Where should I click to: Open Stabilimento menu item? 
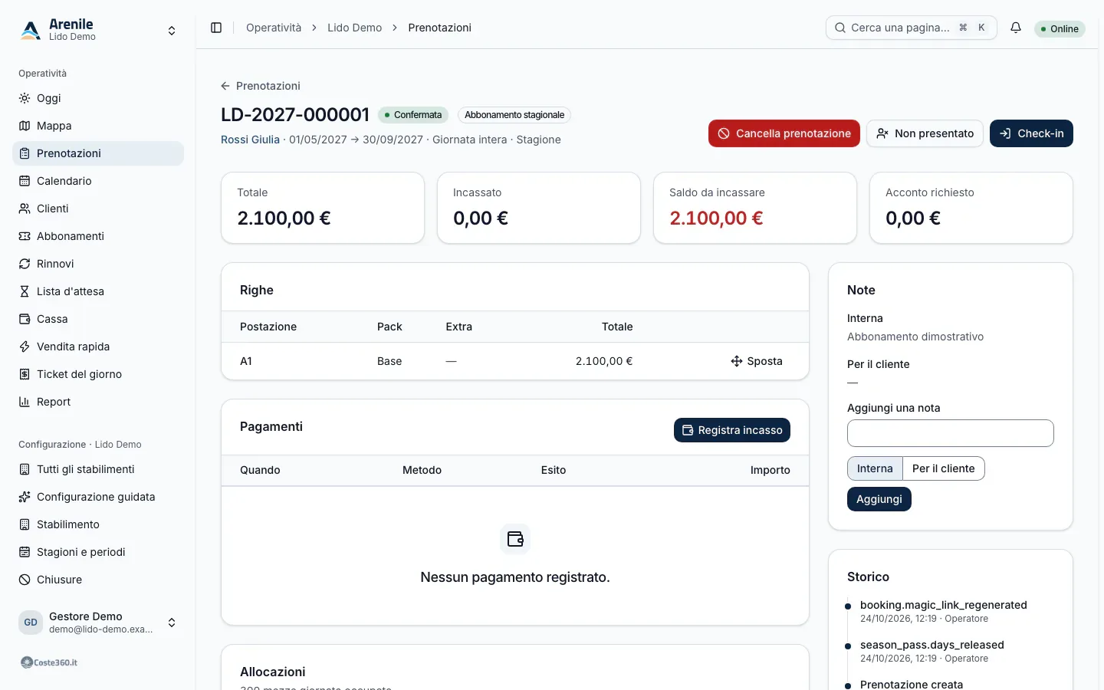tap(98, 524)
